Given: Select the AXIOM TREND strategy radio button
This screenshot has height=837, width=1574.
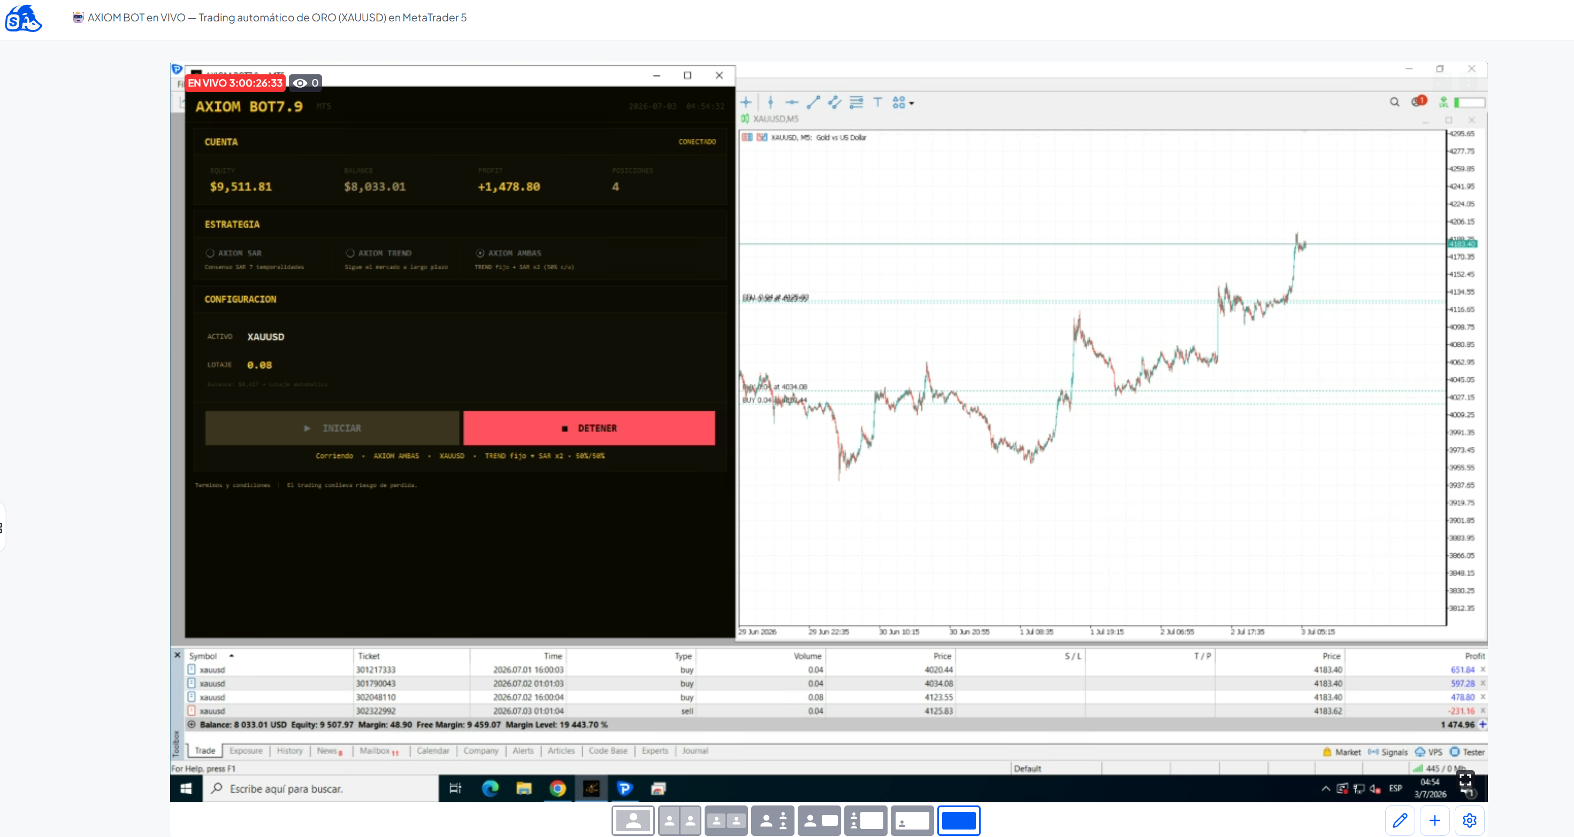Looking at the screenshot, I should (x=350, y=253).
